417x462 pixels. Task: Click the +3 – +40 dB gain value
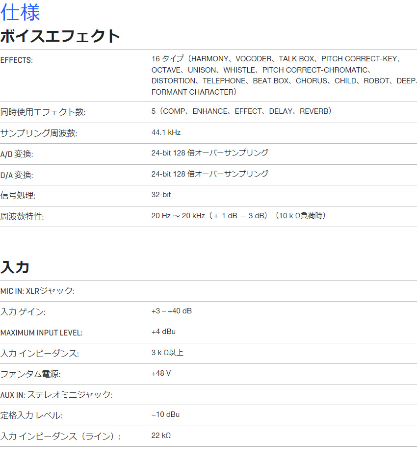(171, 311)
